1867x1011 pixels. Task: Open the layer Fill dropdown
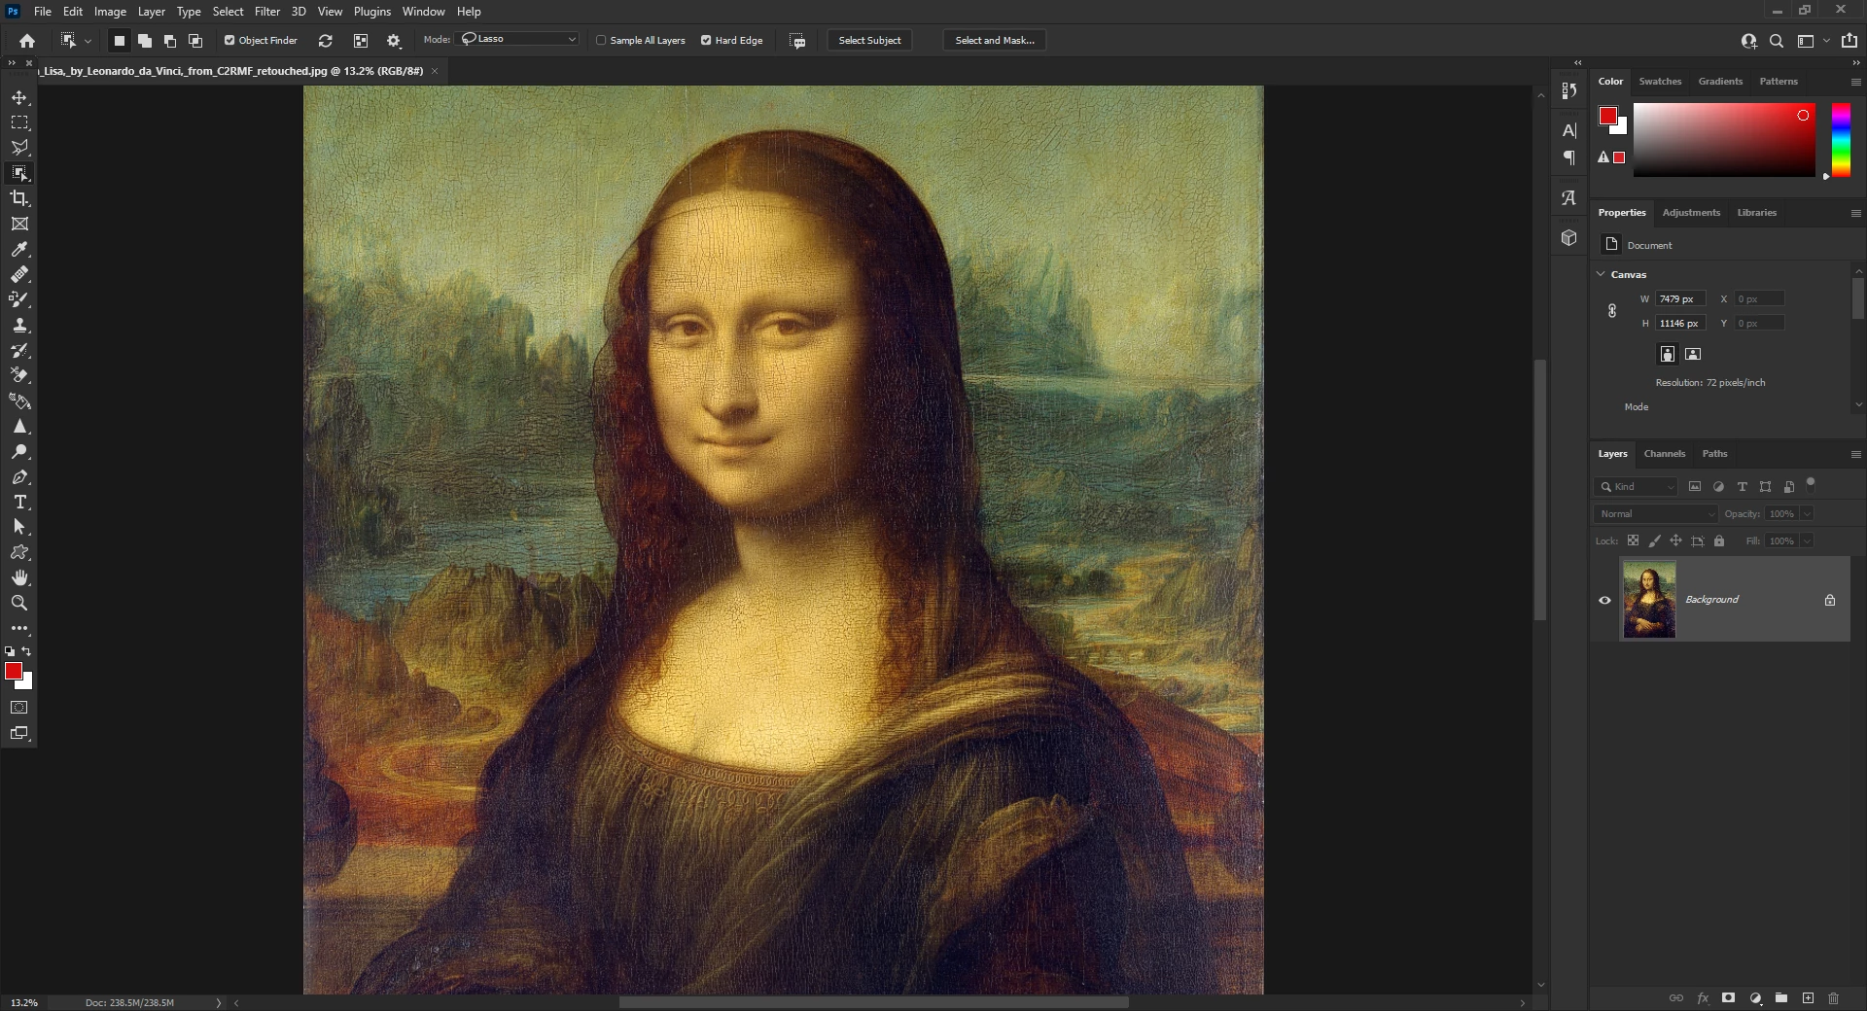(x=1807, y=540)
